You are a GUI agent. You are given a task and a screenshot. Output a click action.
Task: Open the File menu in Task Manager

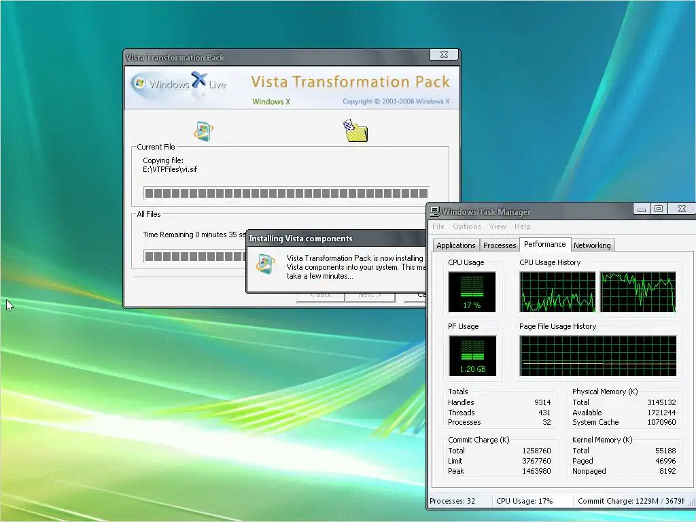438,226
